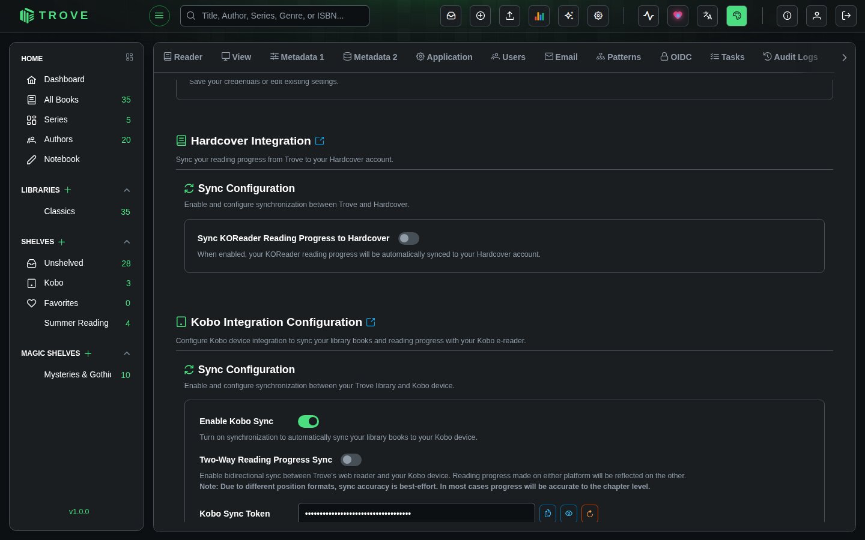Click the book search input field

point(275,16)
